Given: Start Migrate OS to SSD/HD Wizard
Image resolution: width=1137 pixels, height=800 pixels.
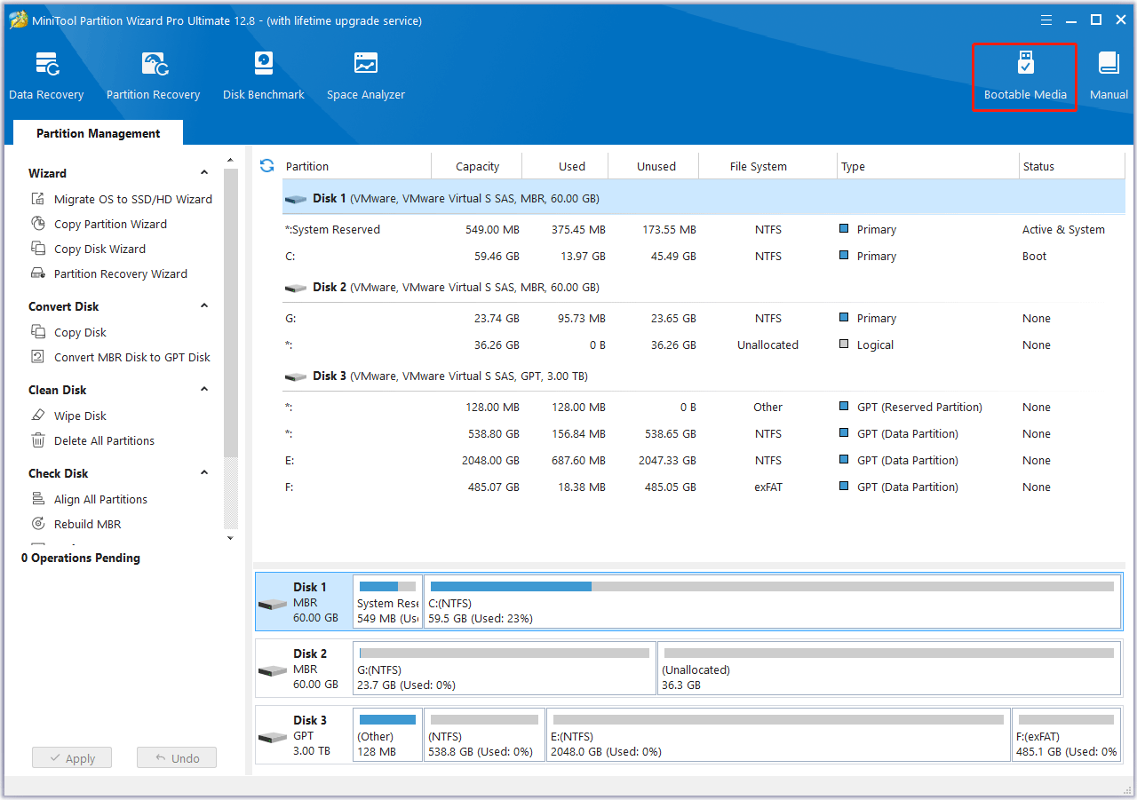Looking at the screenshot, I should (123, 199).
